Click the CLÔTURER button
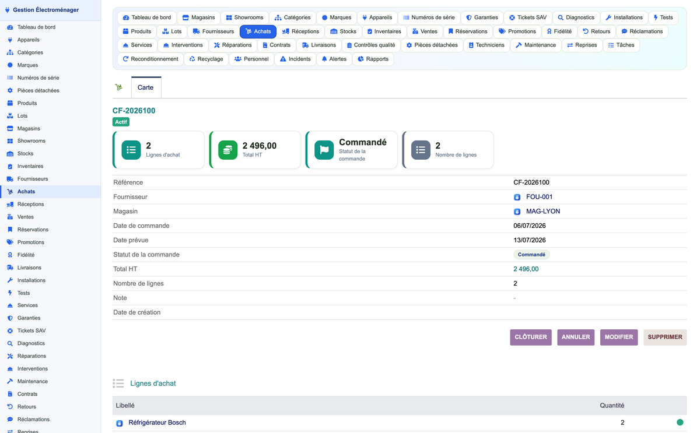The height and width of the screenshot is (433, 700). [x=531, y=337]
